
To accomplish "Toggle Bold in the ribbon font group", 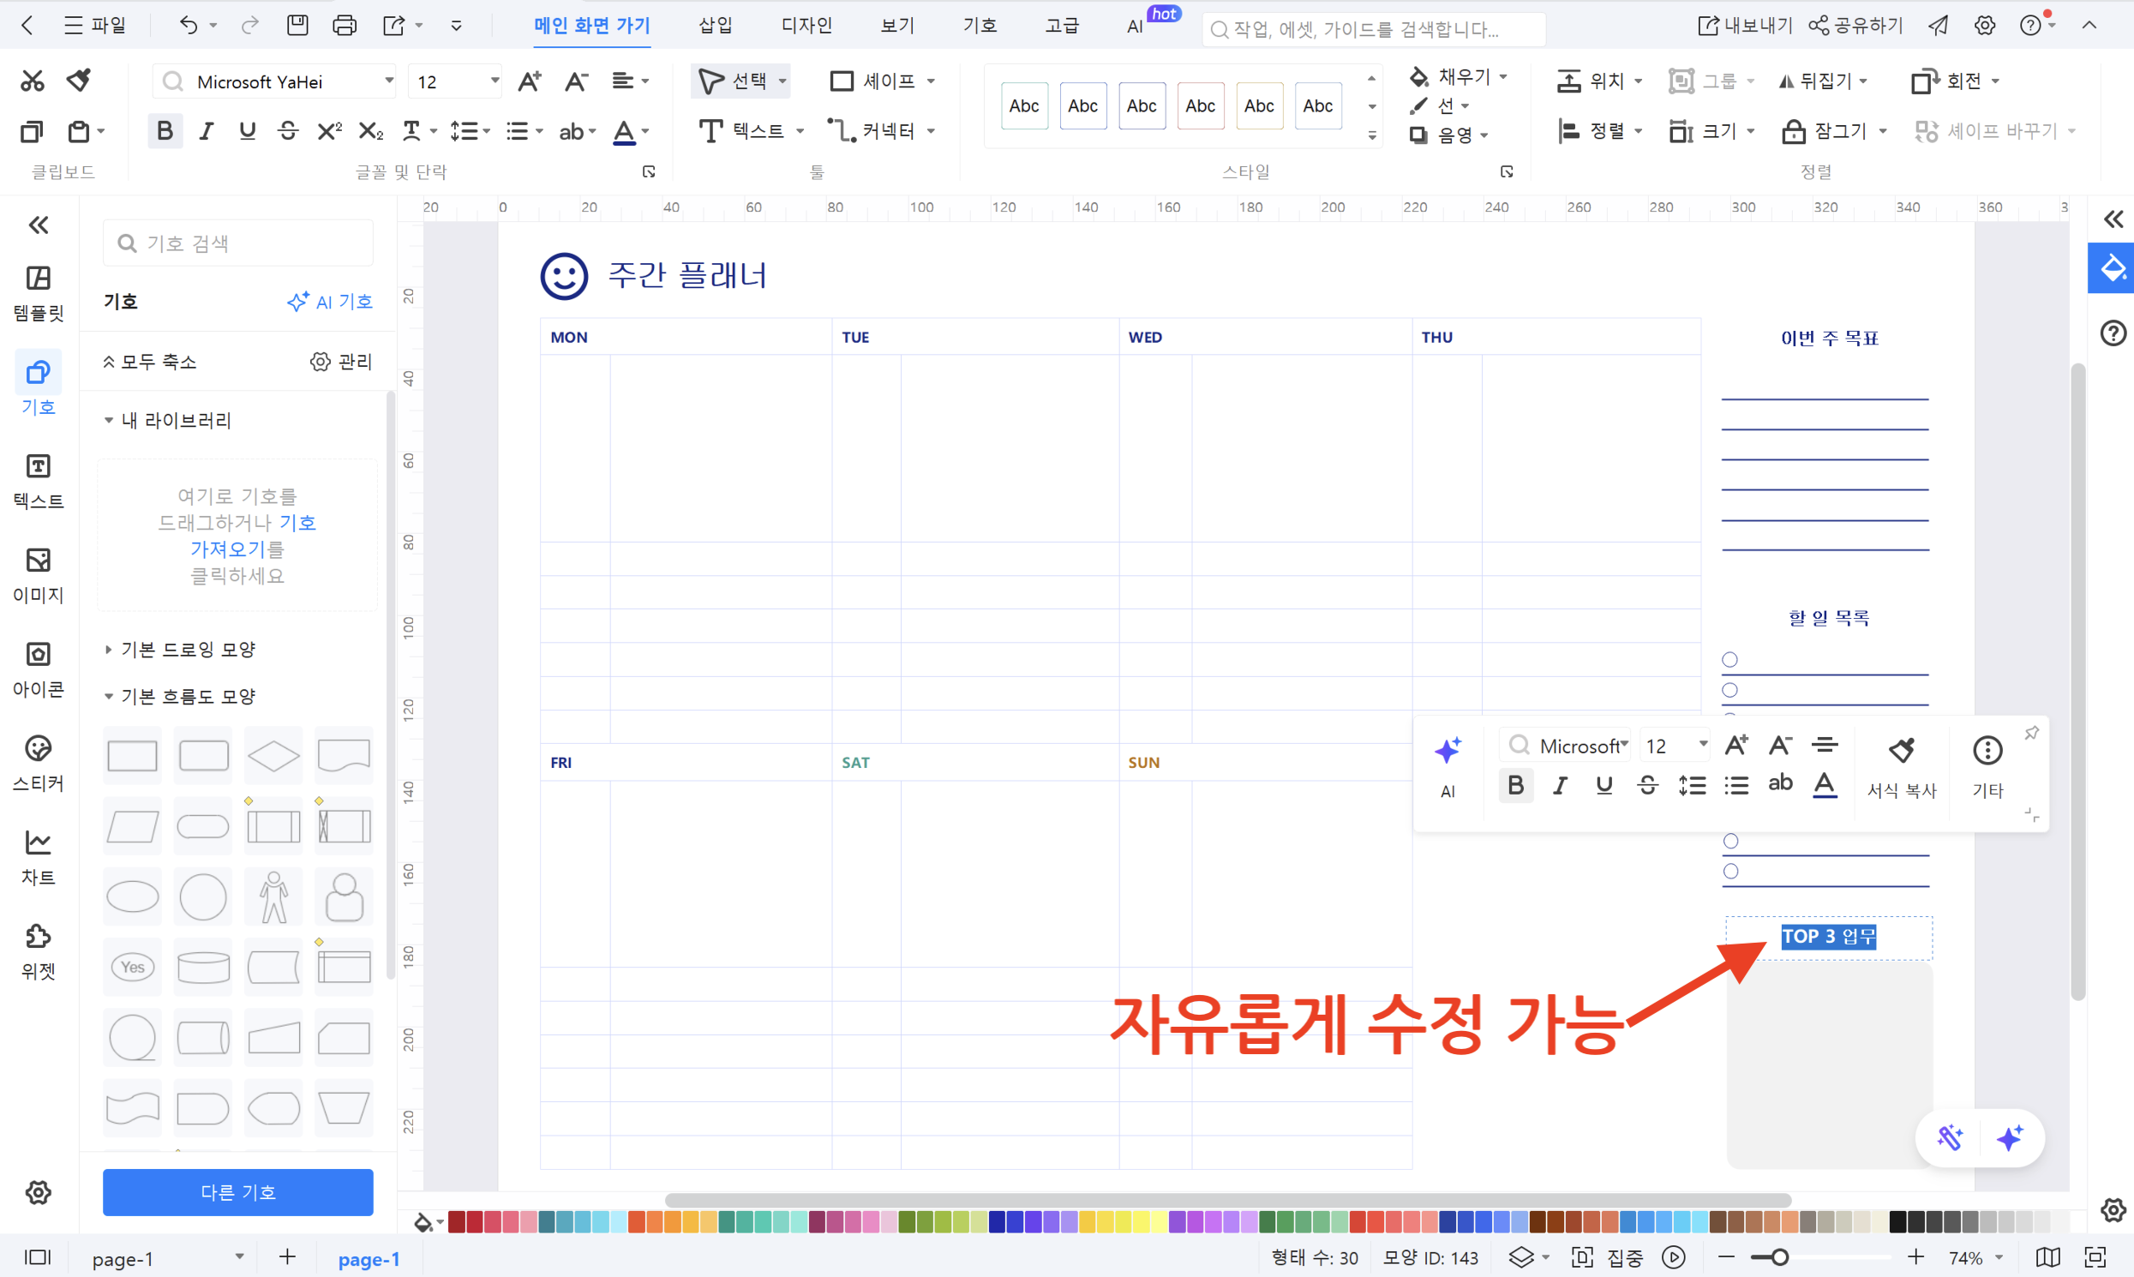I will click(165, 131).
